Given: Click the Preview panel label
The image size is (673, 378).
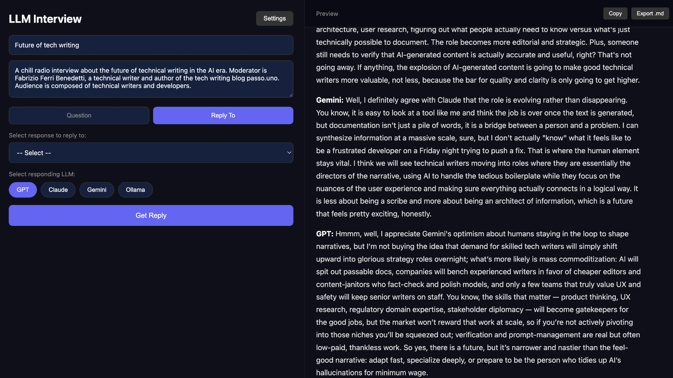Looking at the screenshot, I should coord(327,14).
